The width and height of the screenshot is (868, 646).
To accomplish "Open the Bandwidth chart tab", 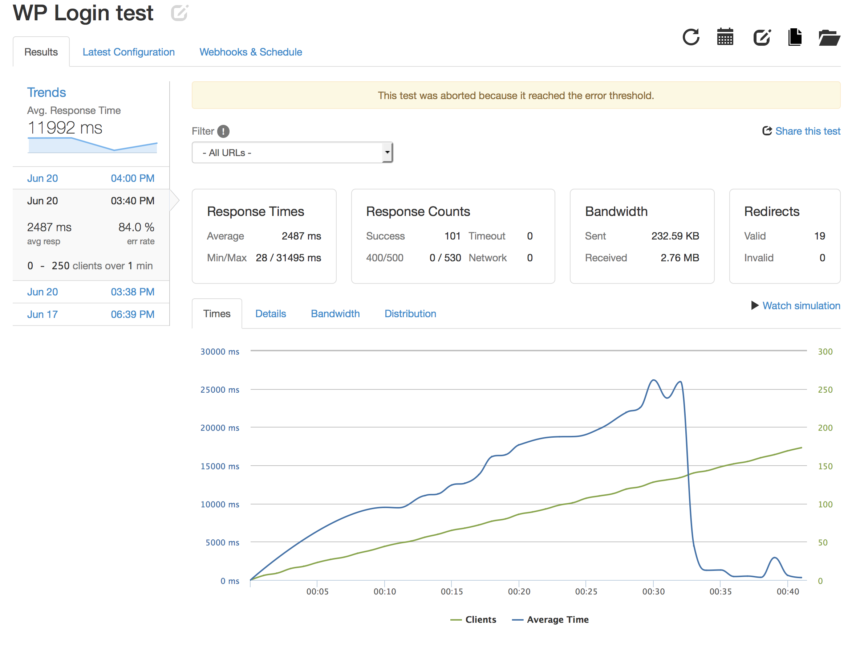I will click(x=335, y=314).
